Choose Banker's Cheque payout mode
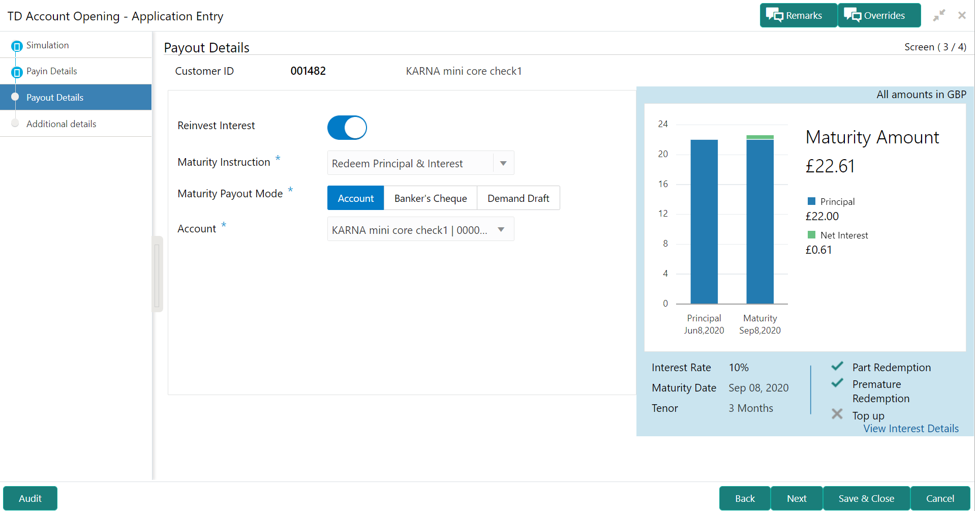 (x=431, y=198)
